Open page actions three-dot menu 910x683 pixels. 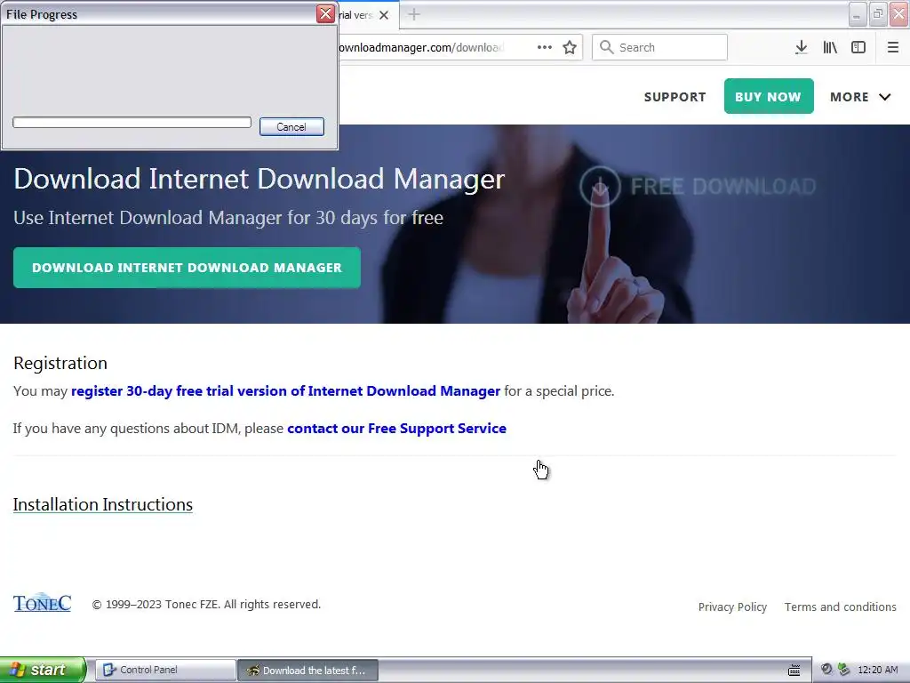click(x=545, y=48)
